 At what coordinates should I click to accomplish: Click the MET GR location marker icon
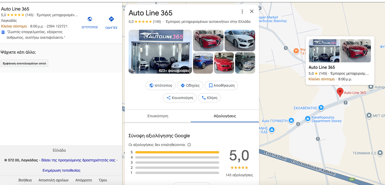(369, 115)
